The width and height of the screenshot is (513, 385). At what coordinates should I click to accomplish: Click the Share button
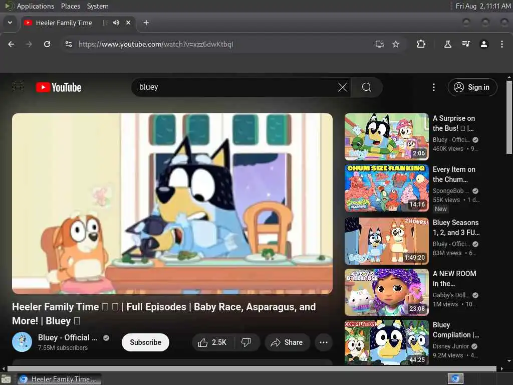click(287, 342)
